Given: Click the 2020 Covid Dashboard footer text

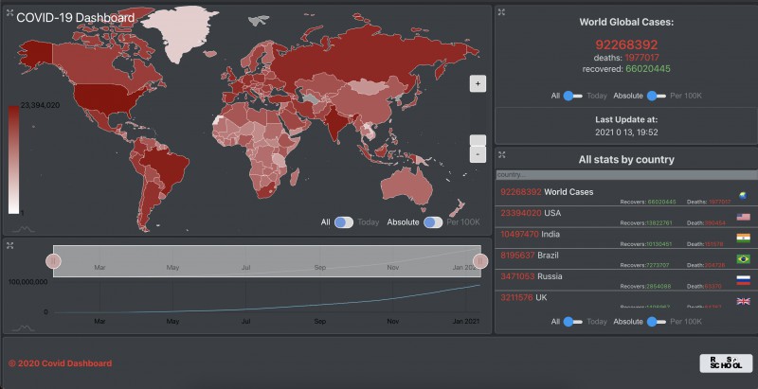Looking at the screenshot, I should click(x=60, y=363).
